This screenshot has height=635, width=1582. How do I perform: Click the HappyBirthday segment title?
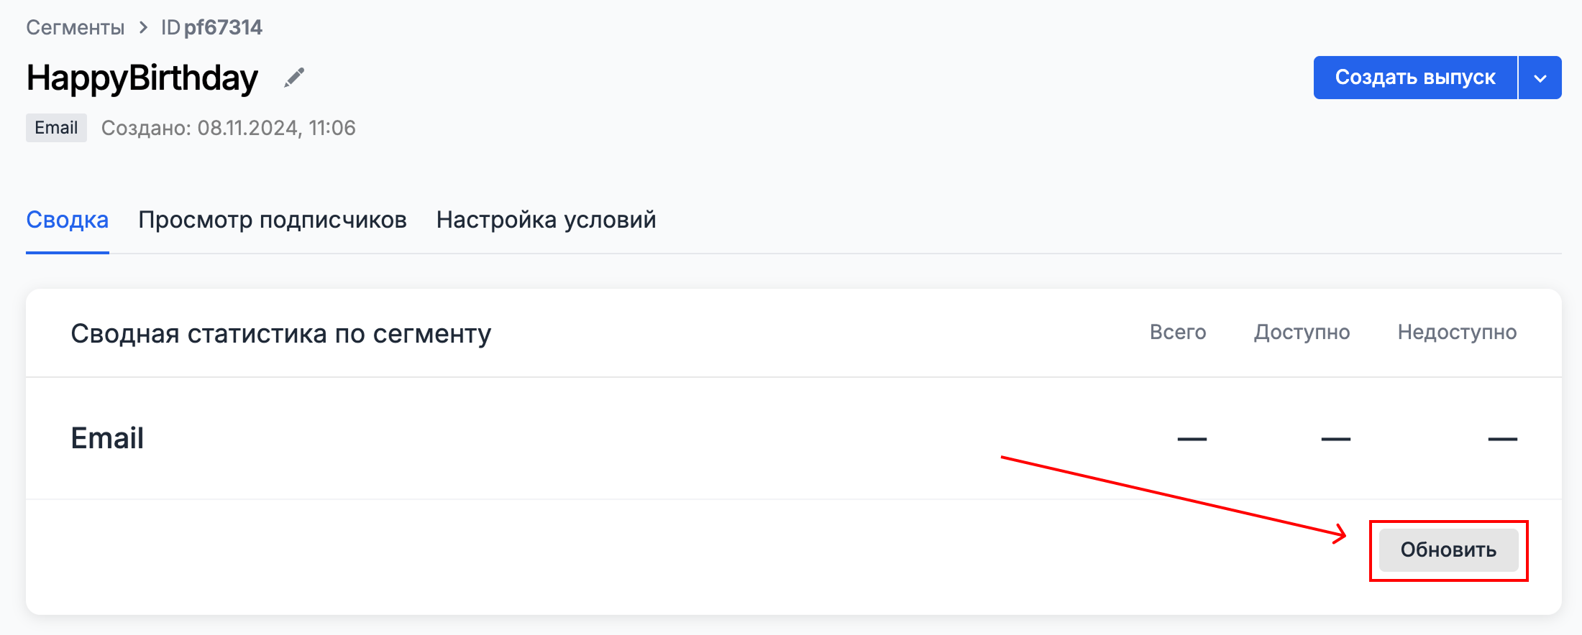coord(141,78)
